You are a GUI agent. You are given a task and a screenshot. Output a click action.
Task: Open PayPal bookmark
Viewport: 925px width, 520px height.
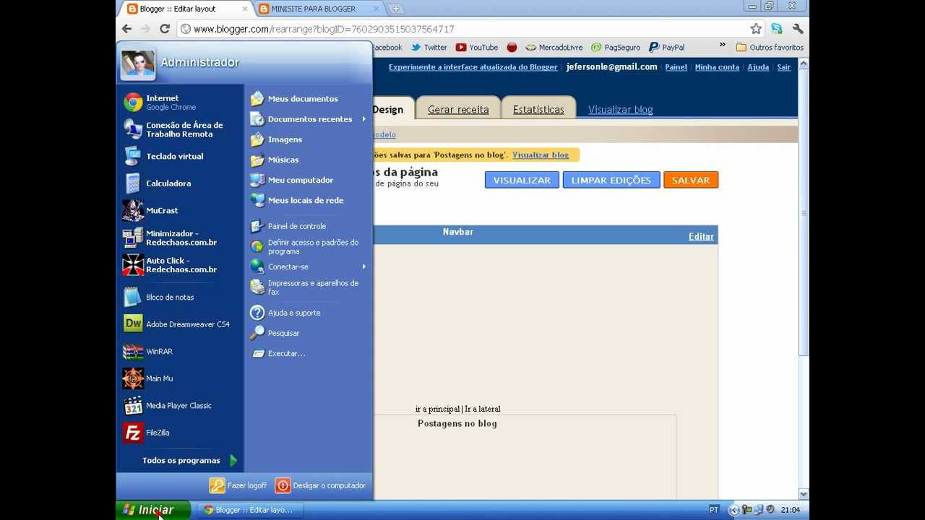point(666,48)
